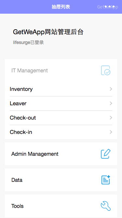Click the lifesurge已登录 login status text
Image resolution: width=122 pixels, height=218 pixels.
point(28,42)
